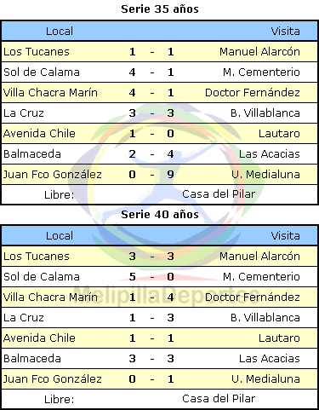Click the Serie 40 años heading

[x=160, y=214]
